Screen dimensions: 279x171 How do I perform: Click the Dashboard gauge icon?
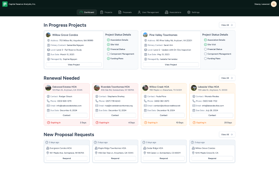pos(81,12)
